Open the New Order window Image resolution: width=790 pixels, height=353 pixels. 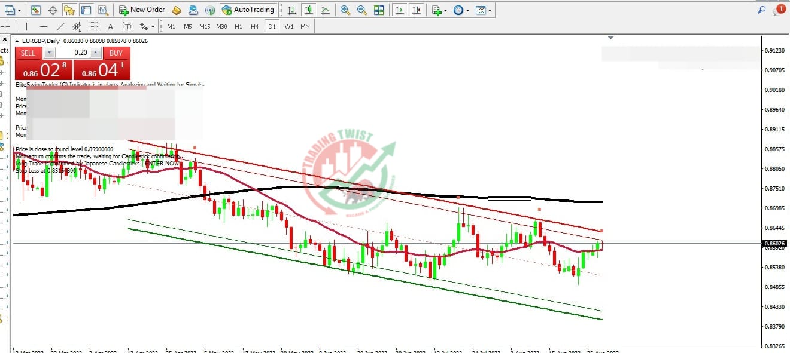[x=141, y=10]
